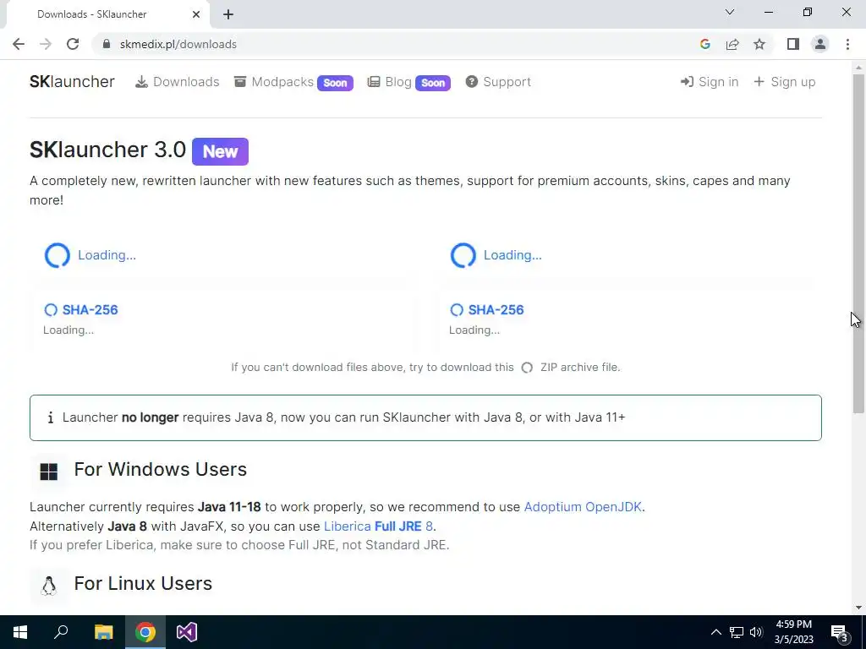The width and height of the screenshot is (866, 649).
Task: Open Visual Studio from taskbar
Action: point(187,632)
